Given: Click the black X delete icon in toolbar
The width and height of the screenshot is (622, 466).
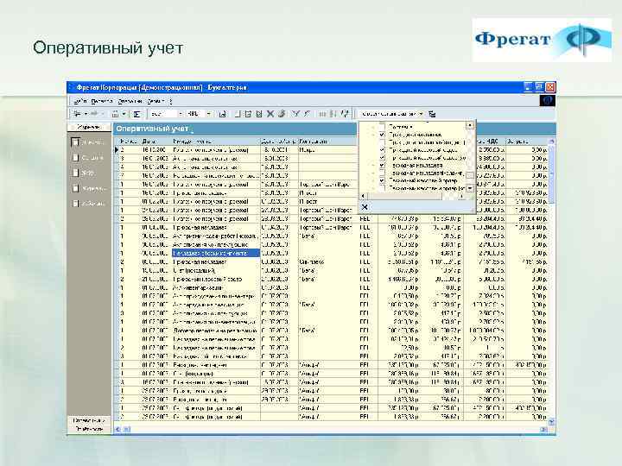Looking at the screenshot, I should pyautogui.click(x=270, y=114).
